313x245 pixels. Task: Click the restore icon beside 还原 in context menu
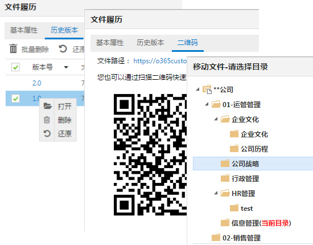coord(47,133)
